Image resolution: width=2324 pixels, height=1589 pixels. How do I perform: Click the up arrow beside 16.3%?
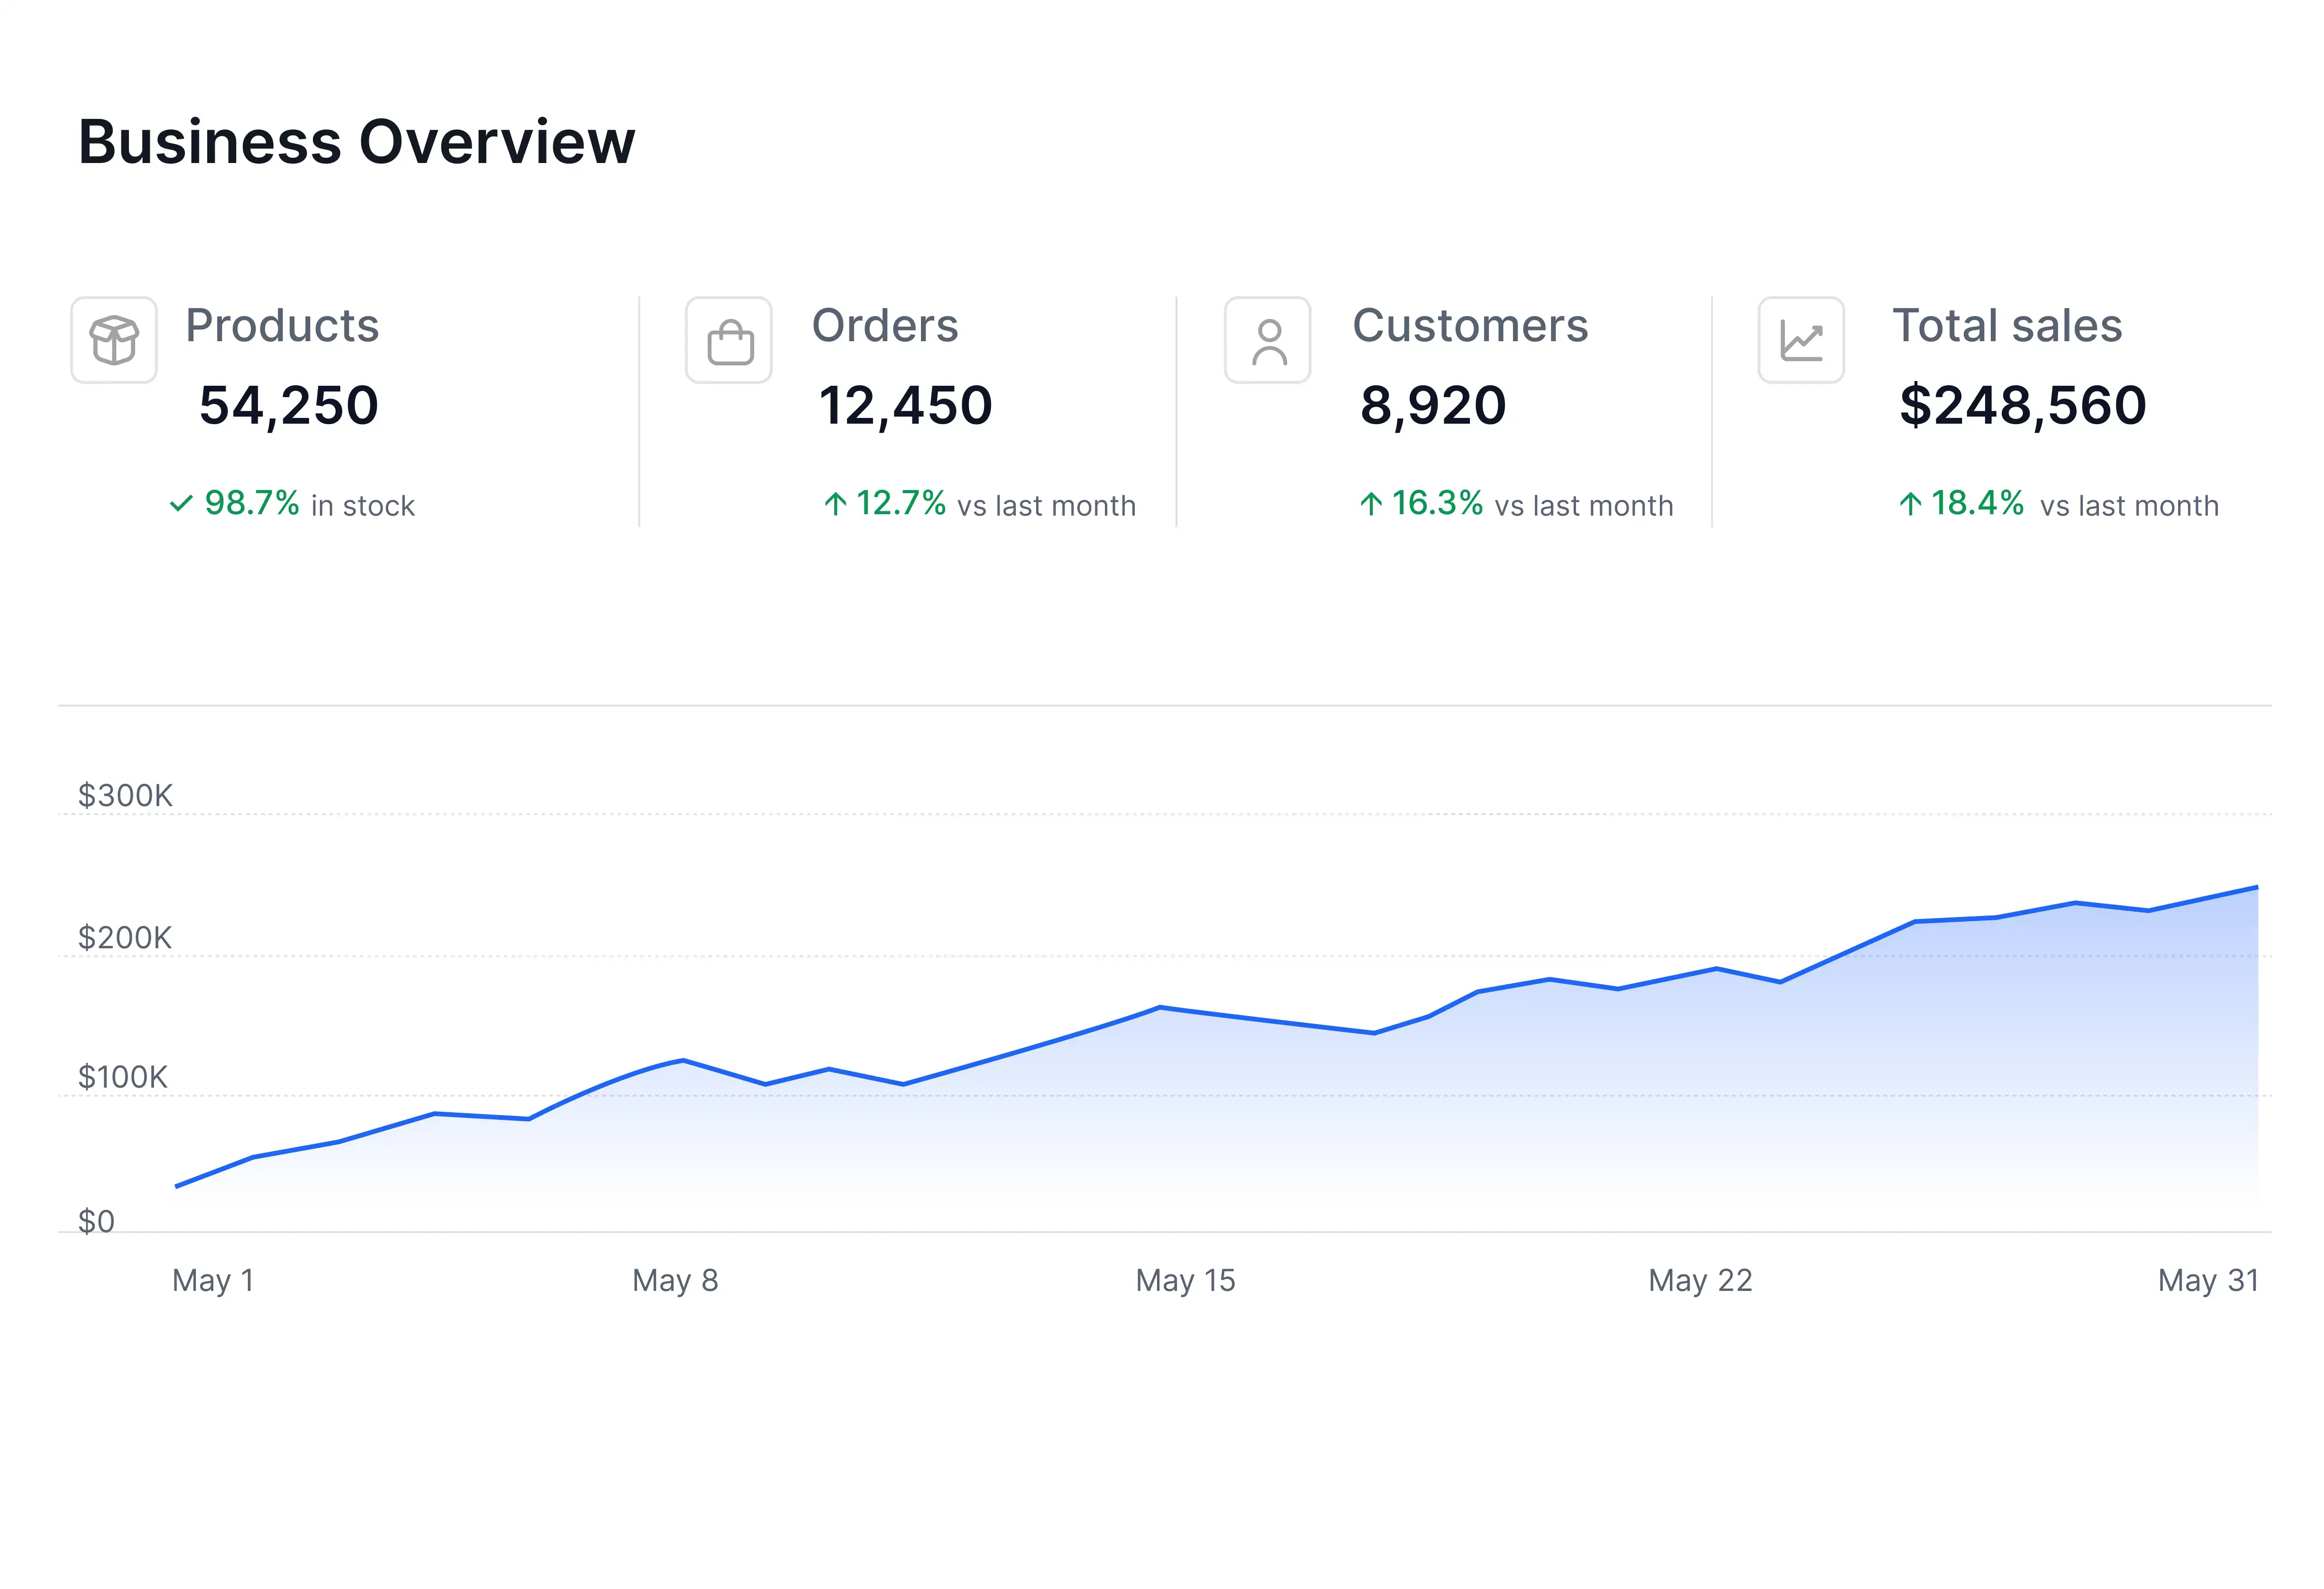pyautogui.click(x=1371, y=503)
